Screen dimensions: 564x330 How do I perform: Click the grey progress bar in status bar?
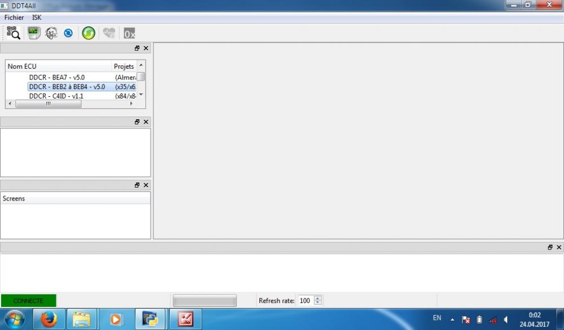click(x=205, y=301)
